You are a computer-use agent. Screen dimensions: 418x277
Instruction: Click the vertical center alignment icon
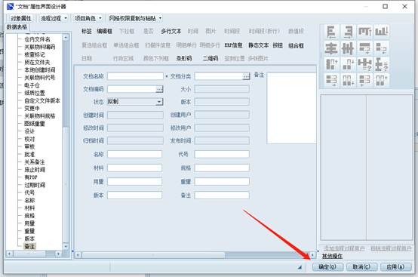click(x=348, y=48)
